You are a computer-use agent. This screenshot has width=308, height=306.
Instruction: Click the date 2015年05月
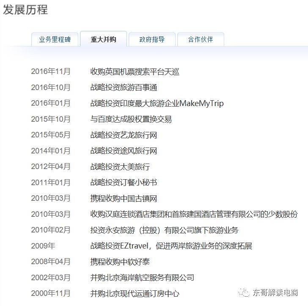tap(51, 135)
